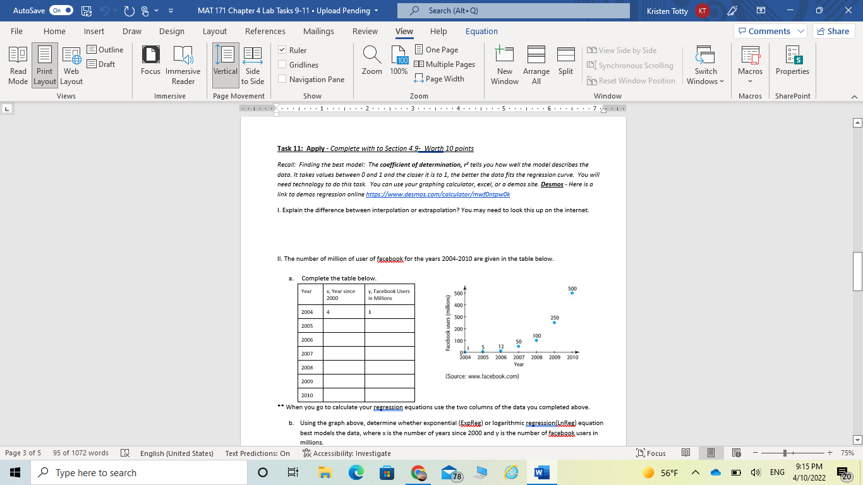Open the Switch Windows dropdown
This screenshot has height=485, width=863.
[705, 64]
